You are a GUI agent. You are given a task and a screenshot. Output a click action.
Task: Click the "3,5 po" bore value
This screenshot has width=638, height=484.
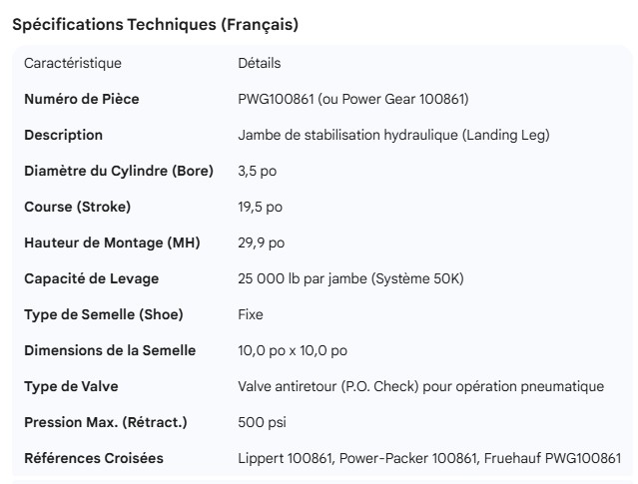pyautogui.click(x=258, y=171)
